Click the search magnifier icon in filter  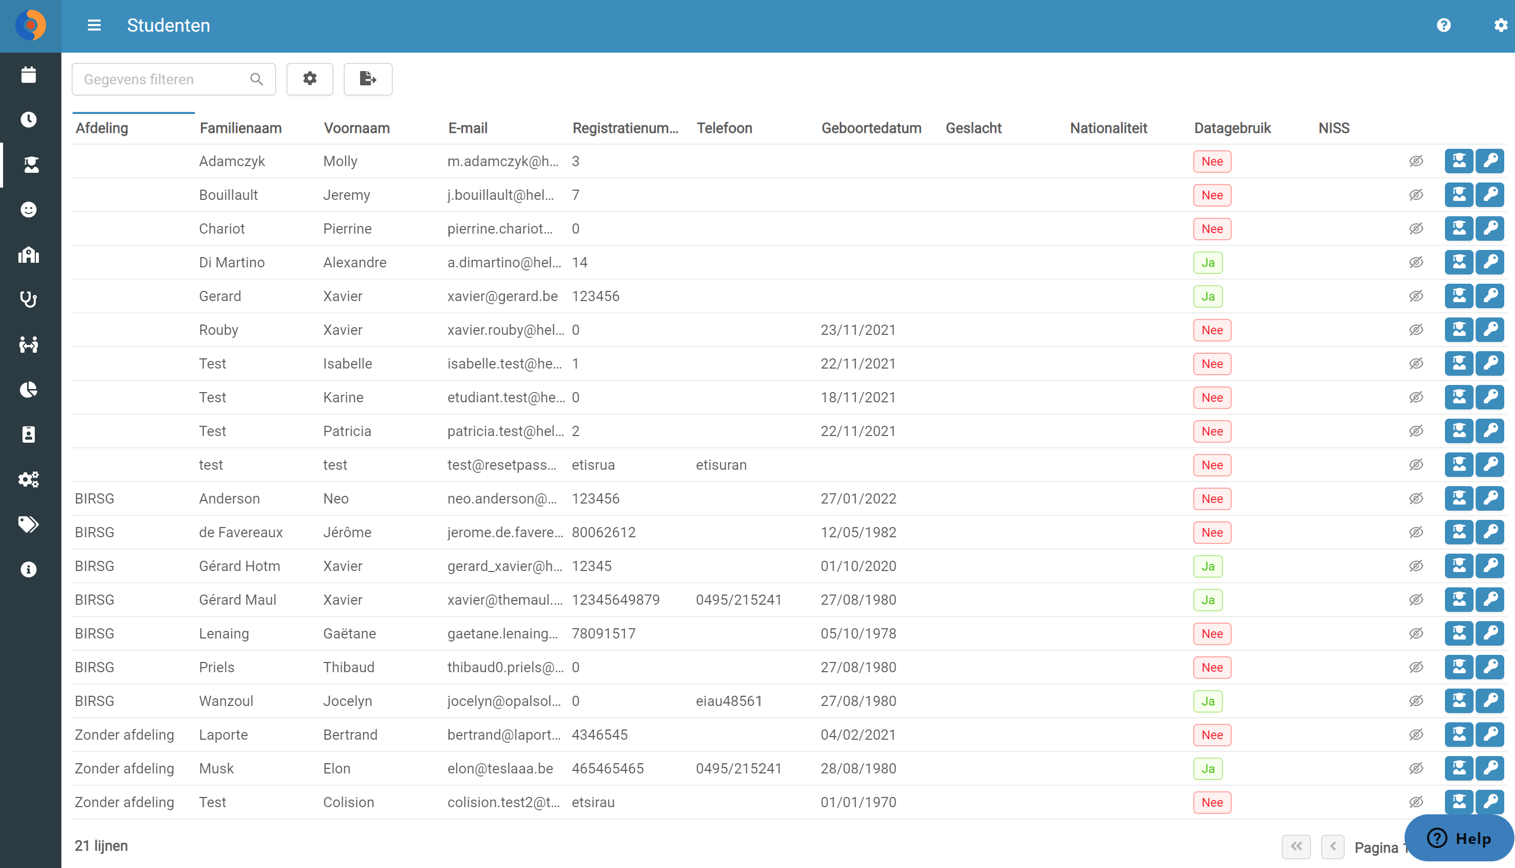pos(256,79)
